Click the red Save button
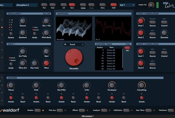 click(x=72, y=5)
